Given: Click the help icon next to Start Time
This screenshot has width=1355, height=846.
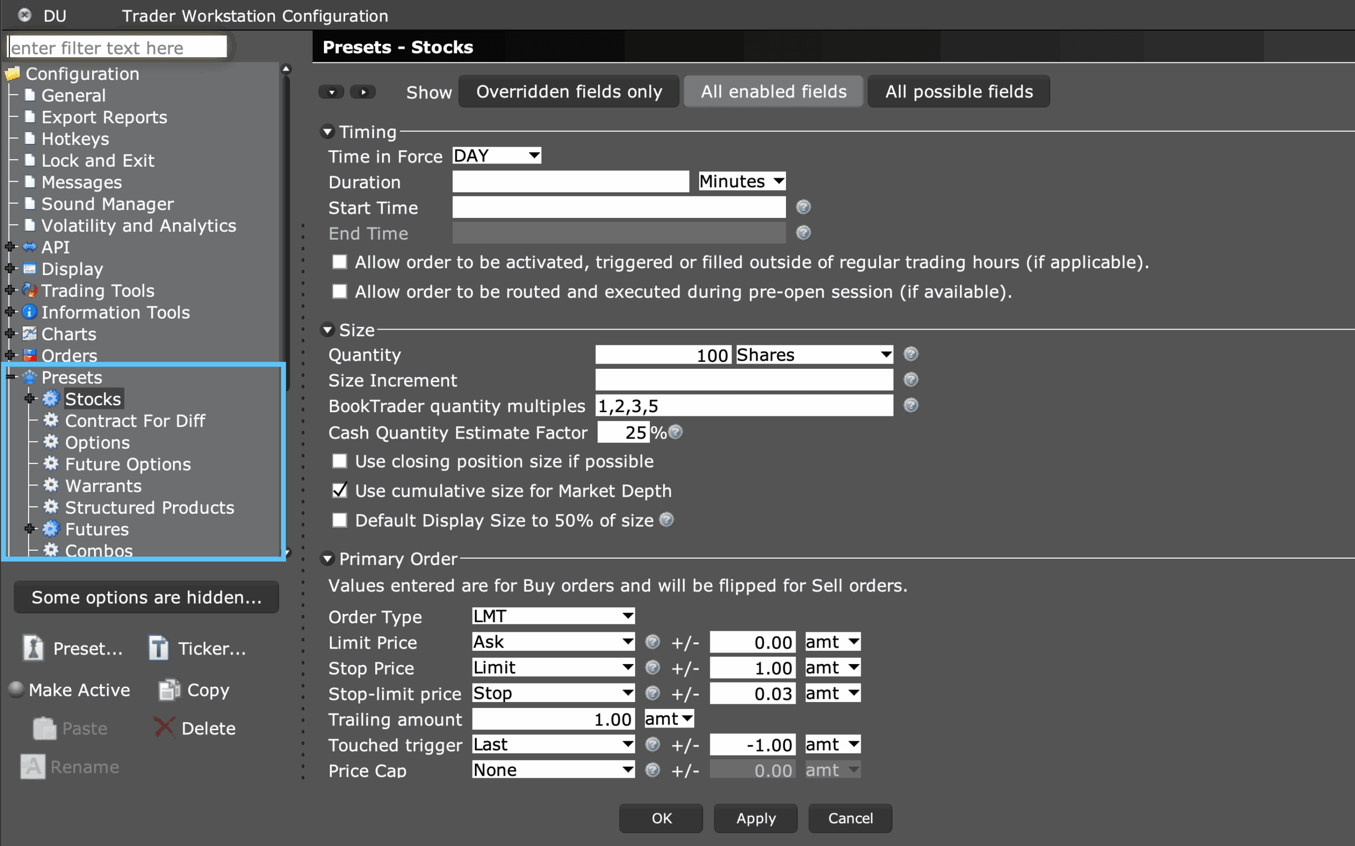Looking at the screenshot, I should [x=803, y=206].
